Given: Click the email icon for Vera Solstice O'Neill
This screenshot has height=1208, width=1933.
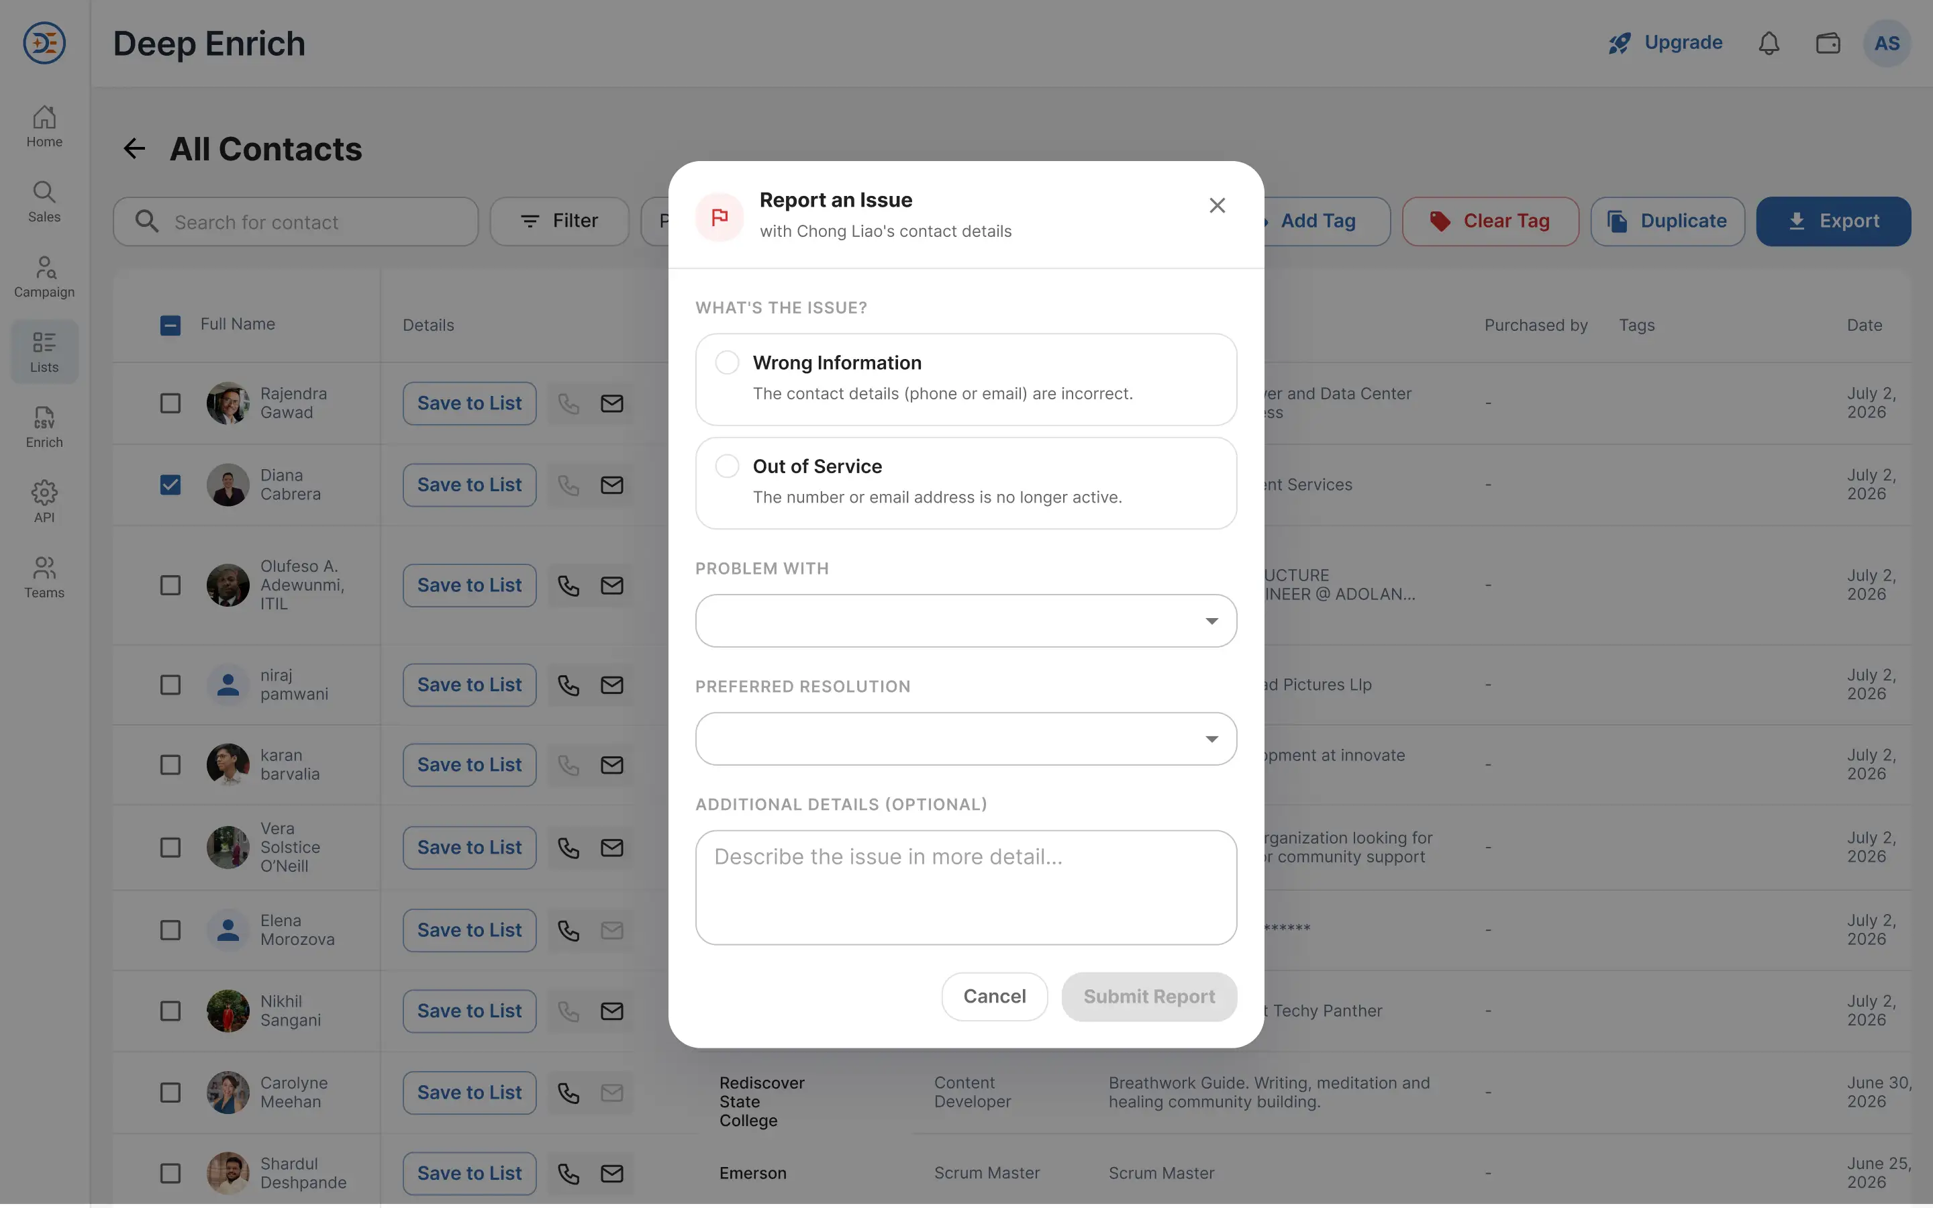Looking at the screenshot, I should [x=612, y=848].
